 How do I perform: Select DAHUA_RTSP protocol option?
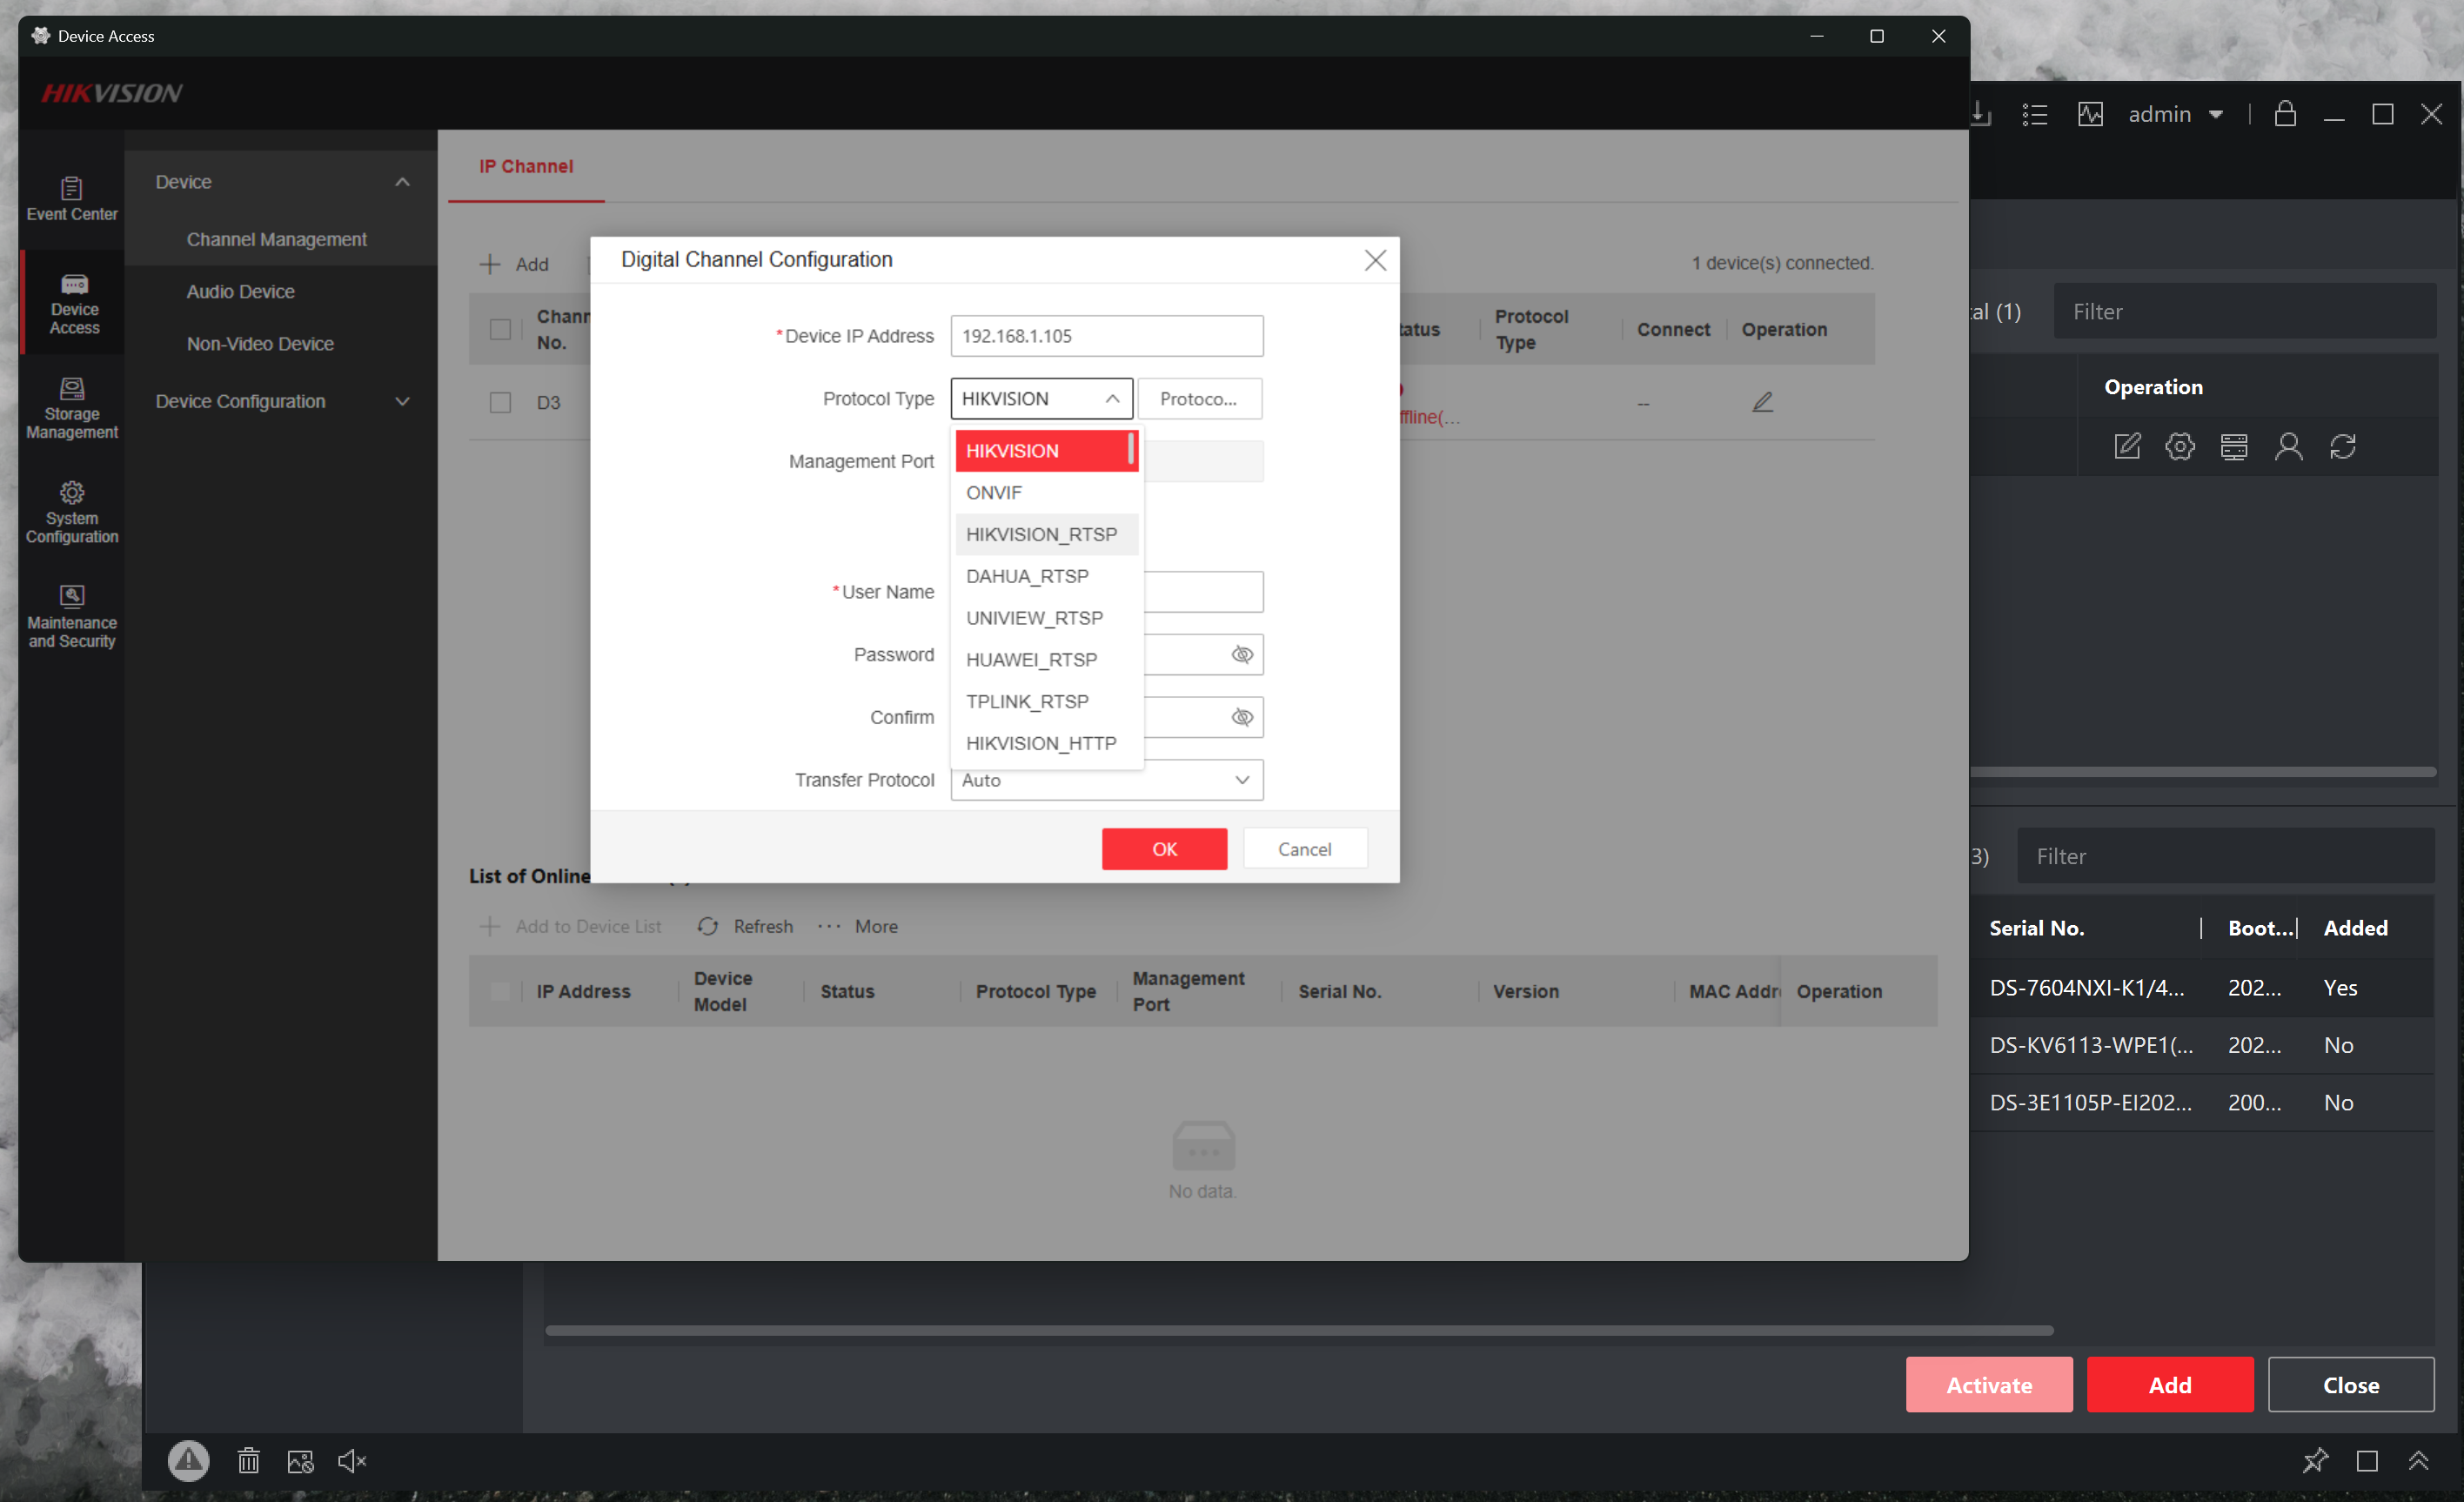coord(1046,576)
